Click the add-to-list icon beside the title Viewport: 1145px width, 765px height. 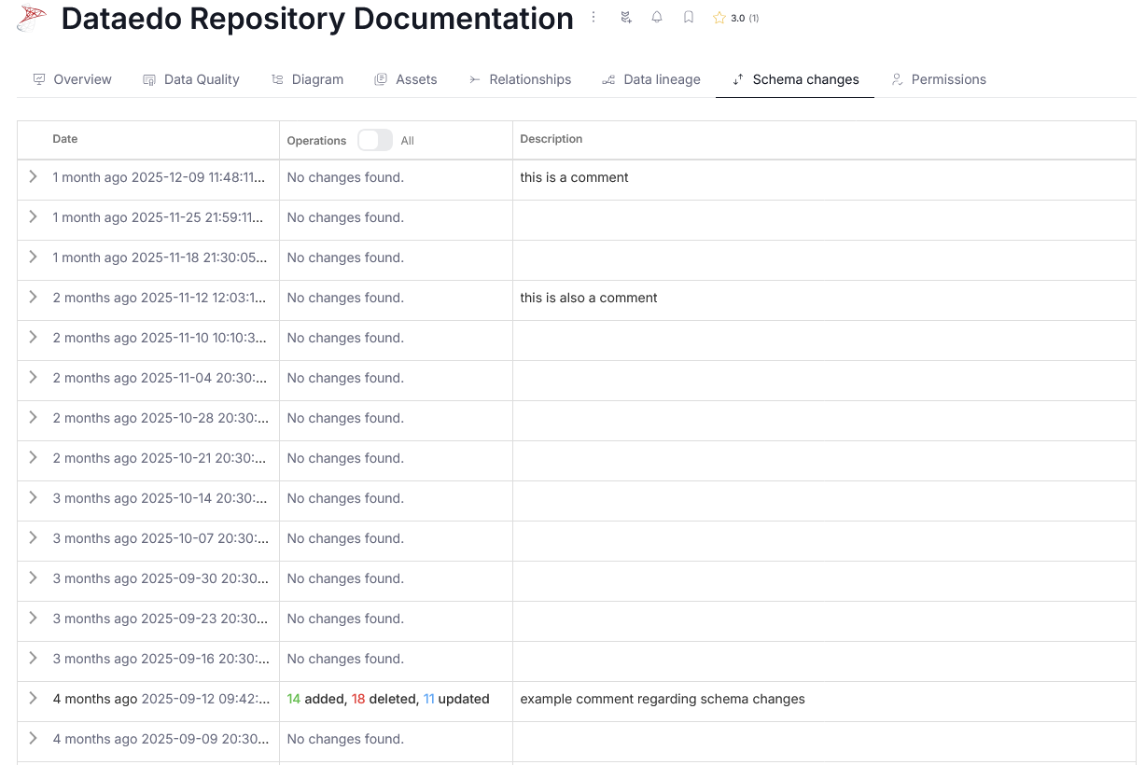coord(626,18)
